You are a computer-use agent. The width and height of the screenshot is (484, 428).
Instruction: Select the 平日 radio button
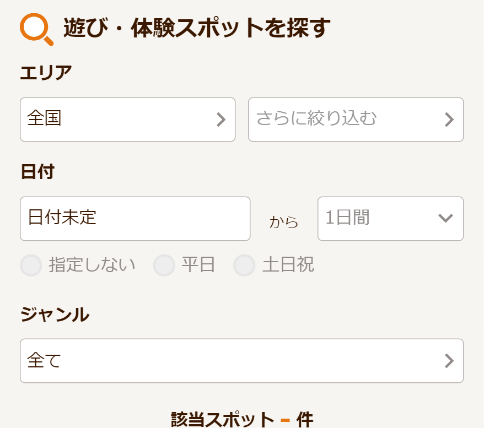pos(164,266)
